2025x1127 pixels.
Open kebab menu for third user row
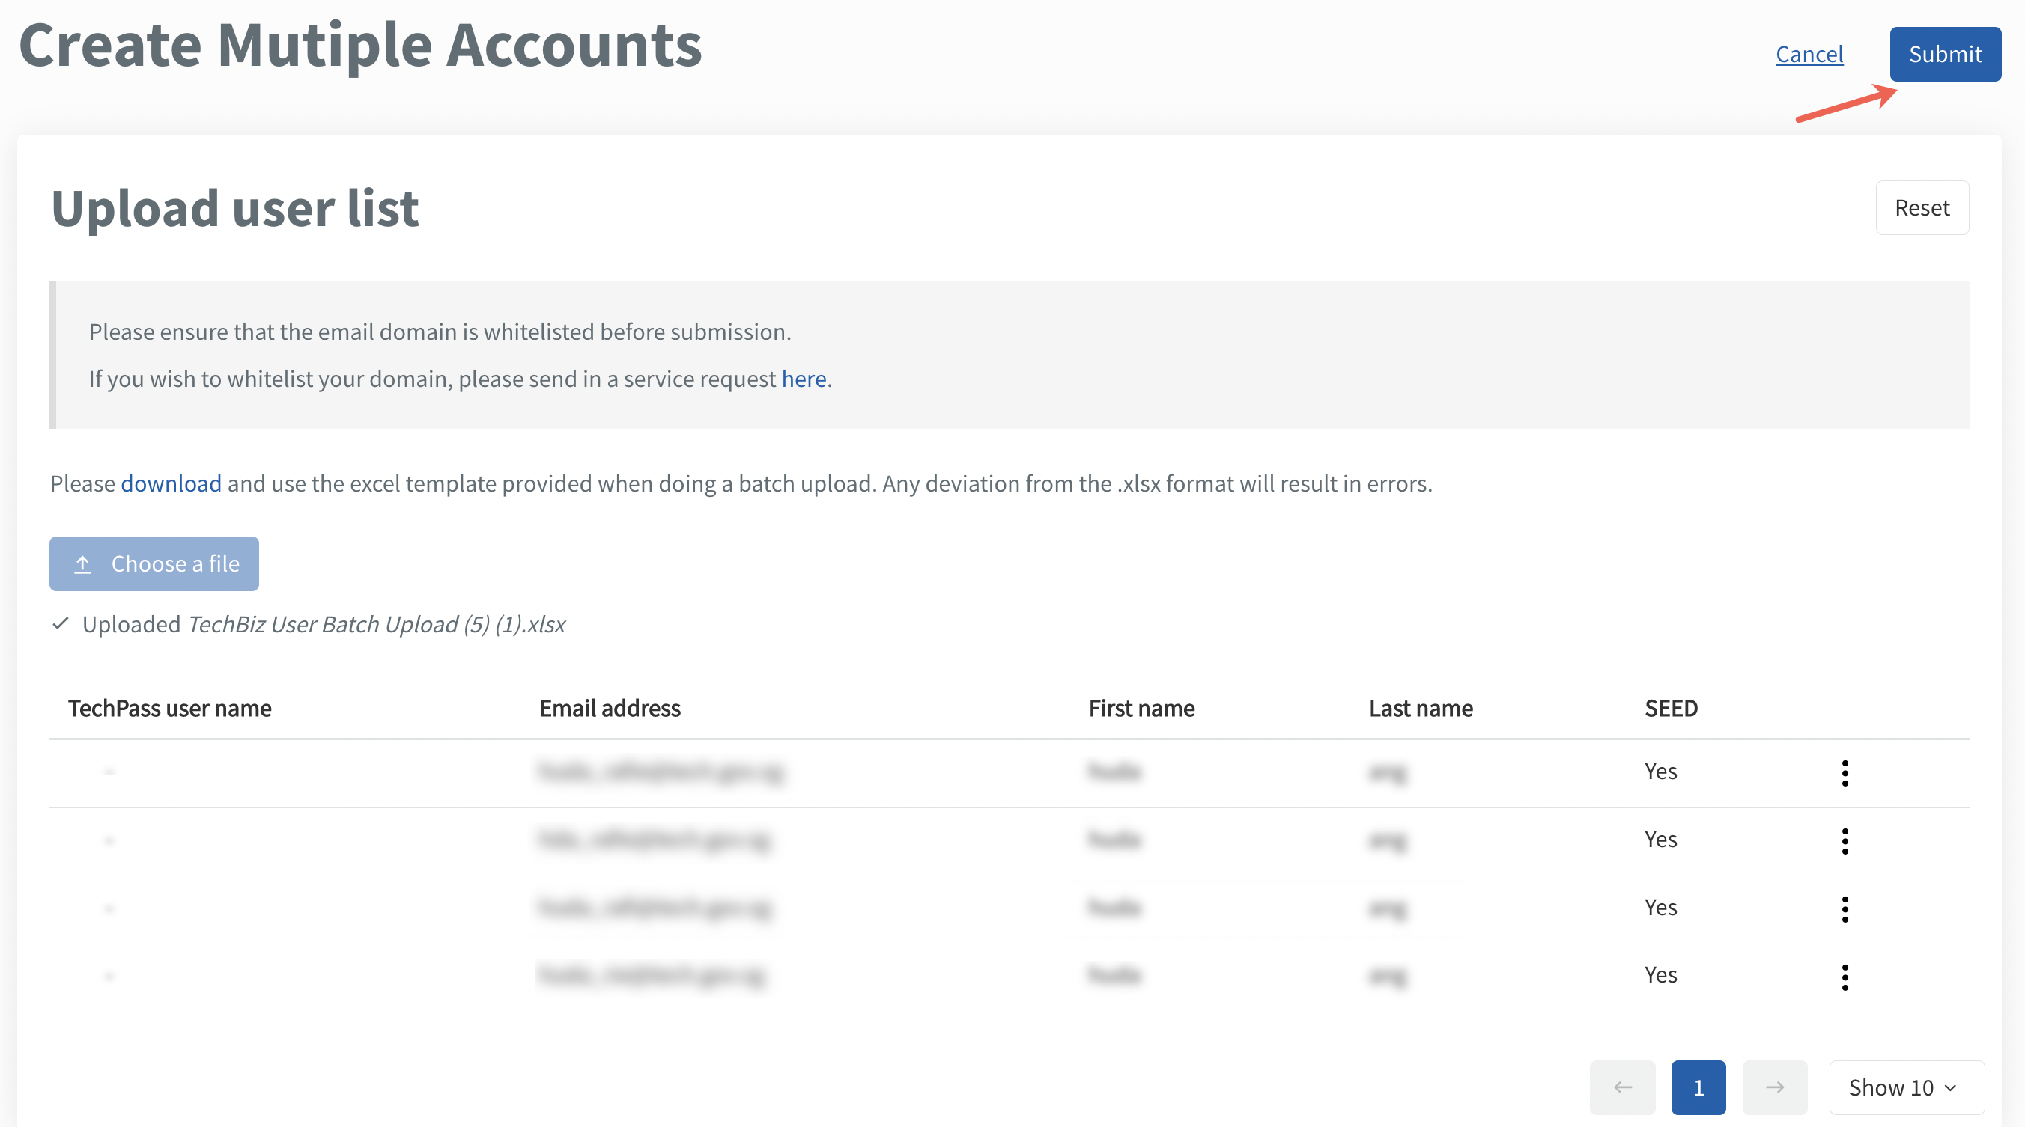(1845, 908)
